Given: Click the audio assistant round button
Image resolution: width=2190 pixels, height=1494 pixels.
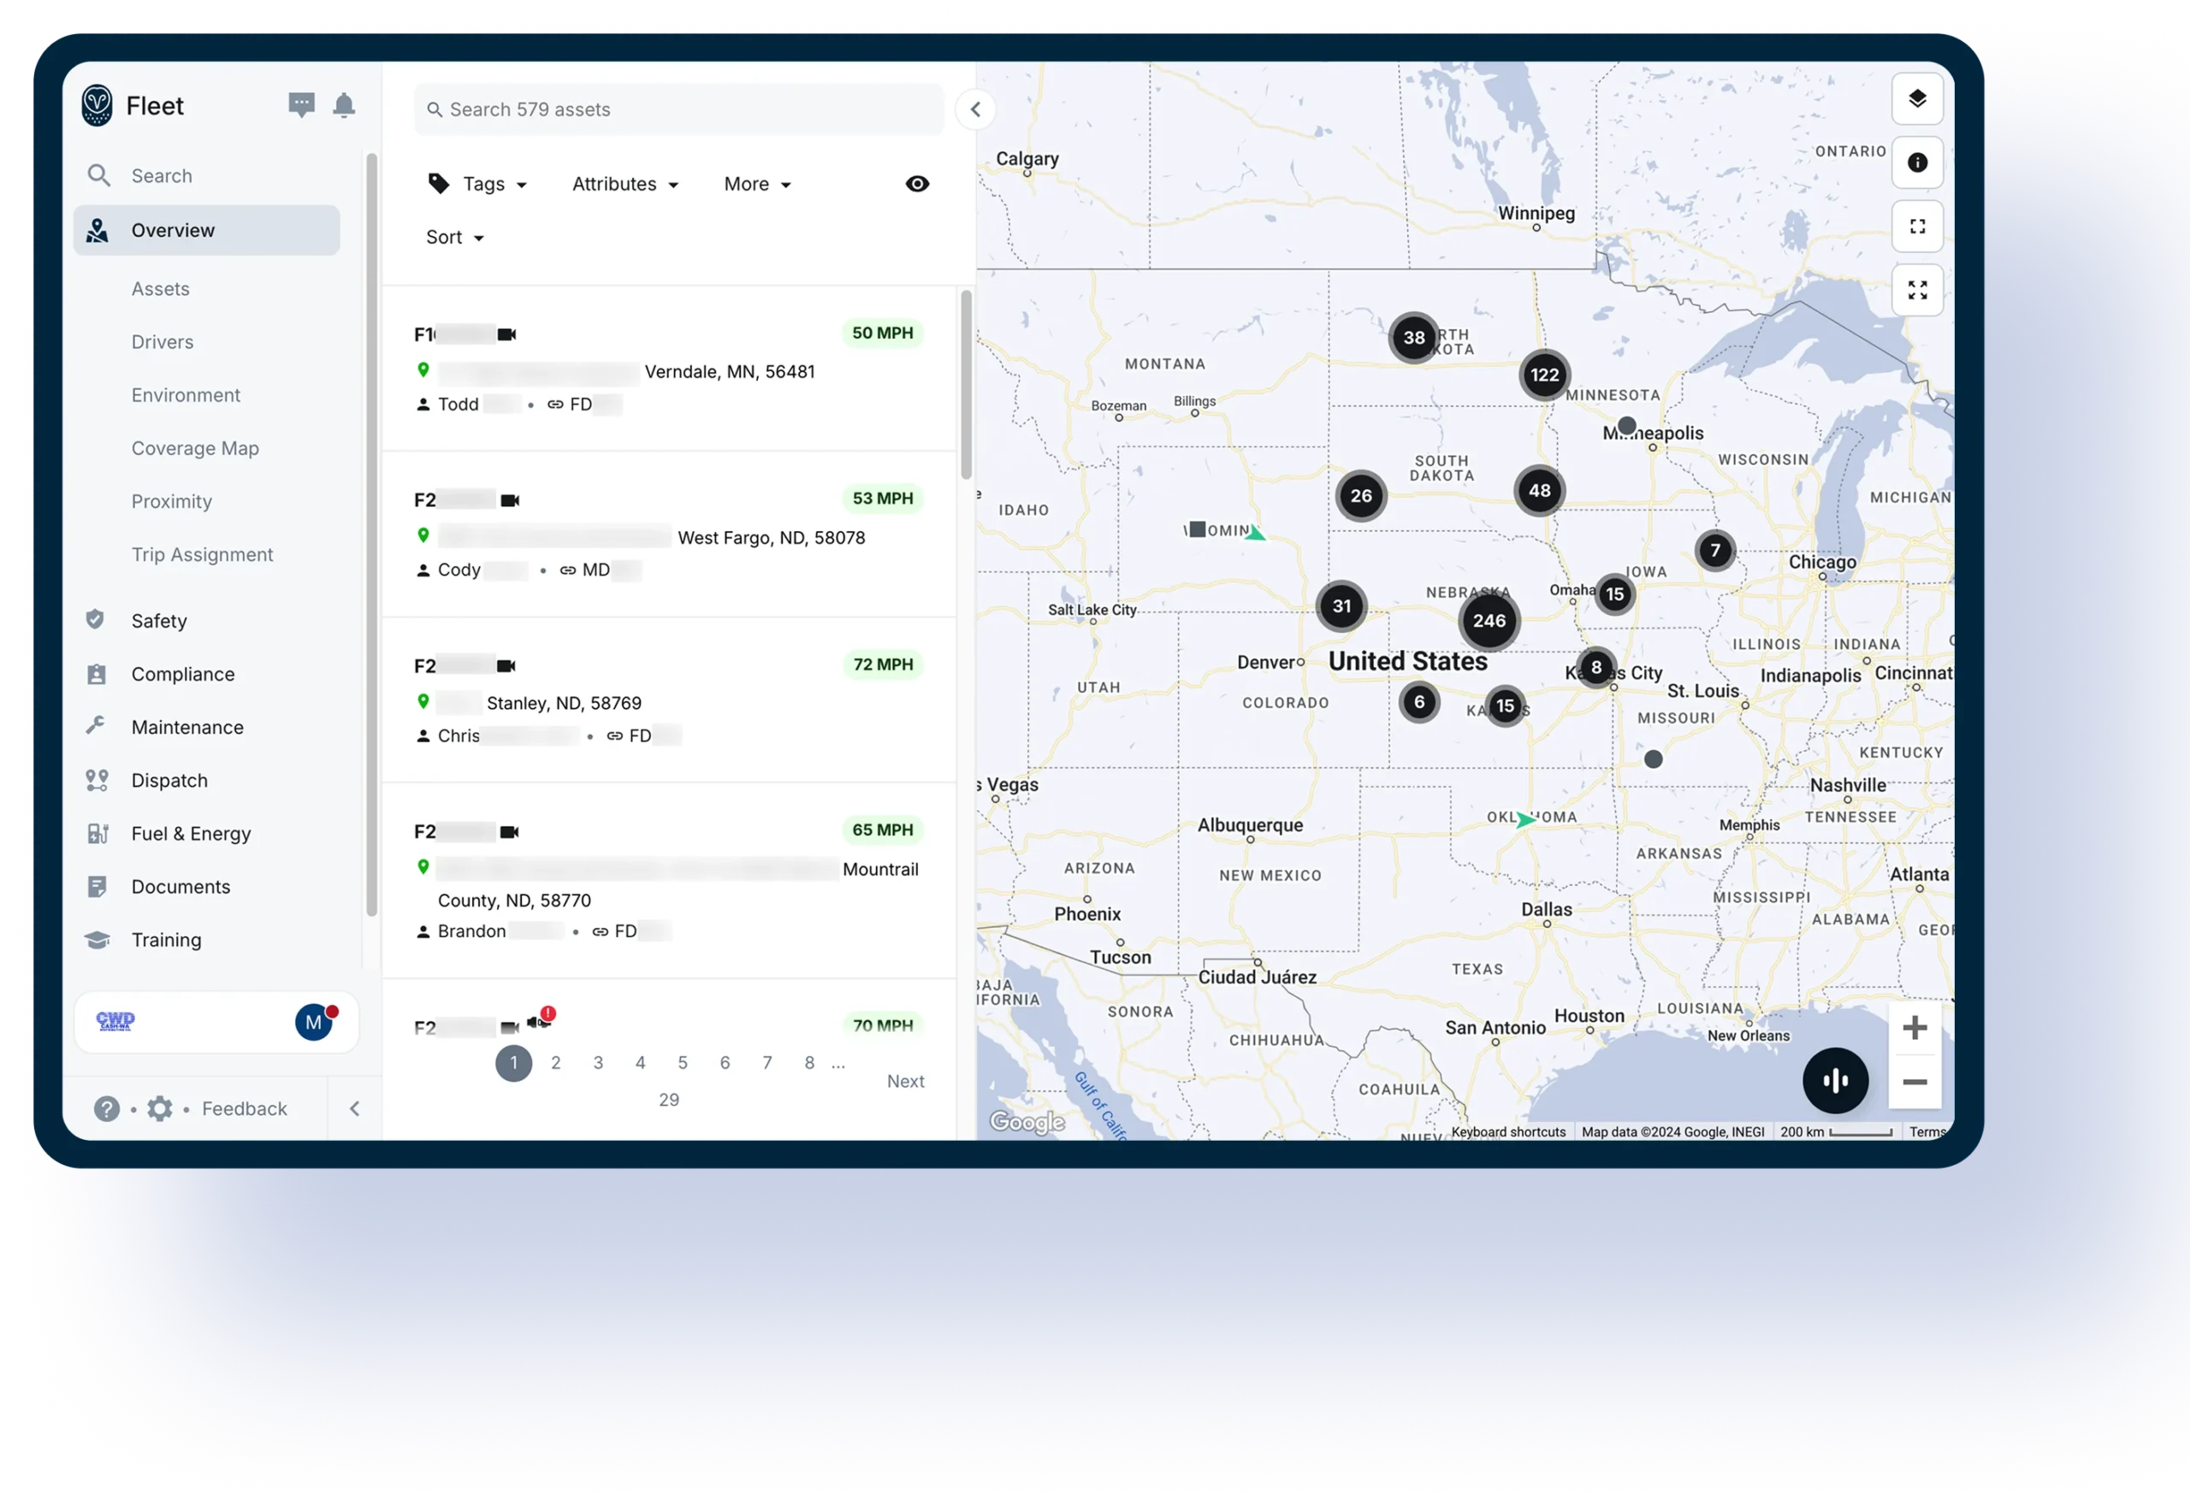Looking at the screenshot, I should tap(1835, 1080).
